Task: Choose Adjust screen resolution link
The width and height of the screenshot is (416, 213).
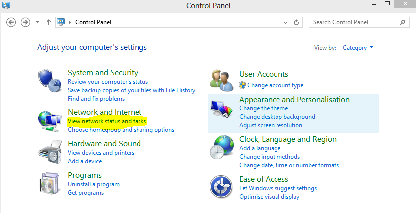Action: 271,125
